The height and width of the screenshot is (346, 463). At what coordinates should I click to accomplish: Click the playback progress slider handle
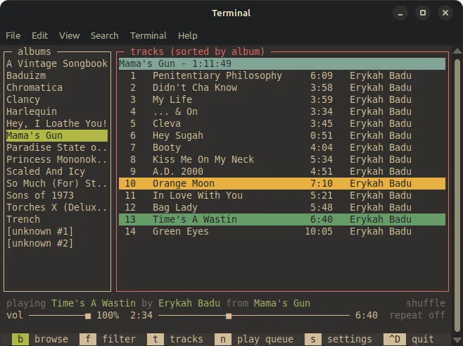pyautogui.click(x=229, y=316)
